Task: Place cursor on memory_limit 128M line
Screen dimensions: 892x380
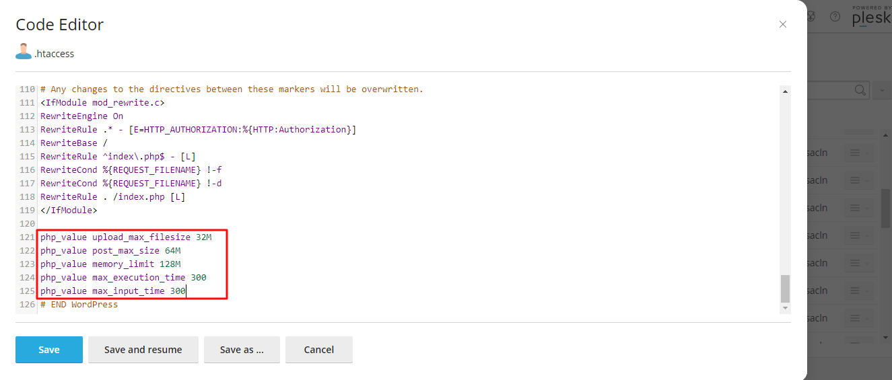Action: (110, 264)
